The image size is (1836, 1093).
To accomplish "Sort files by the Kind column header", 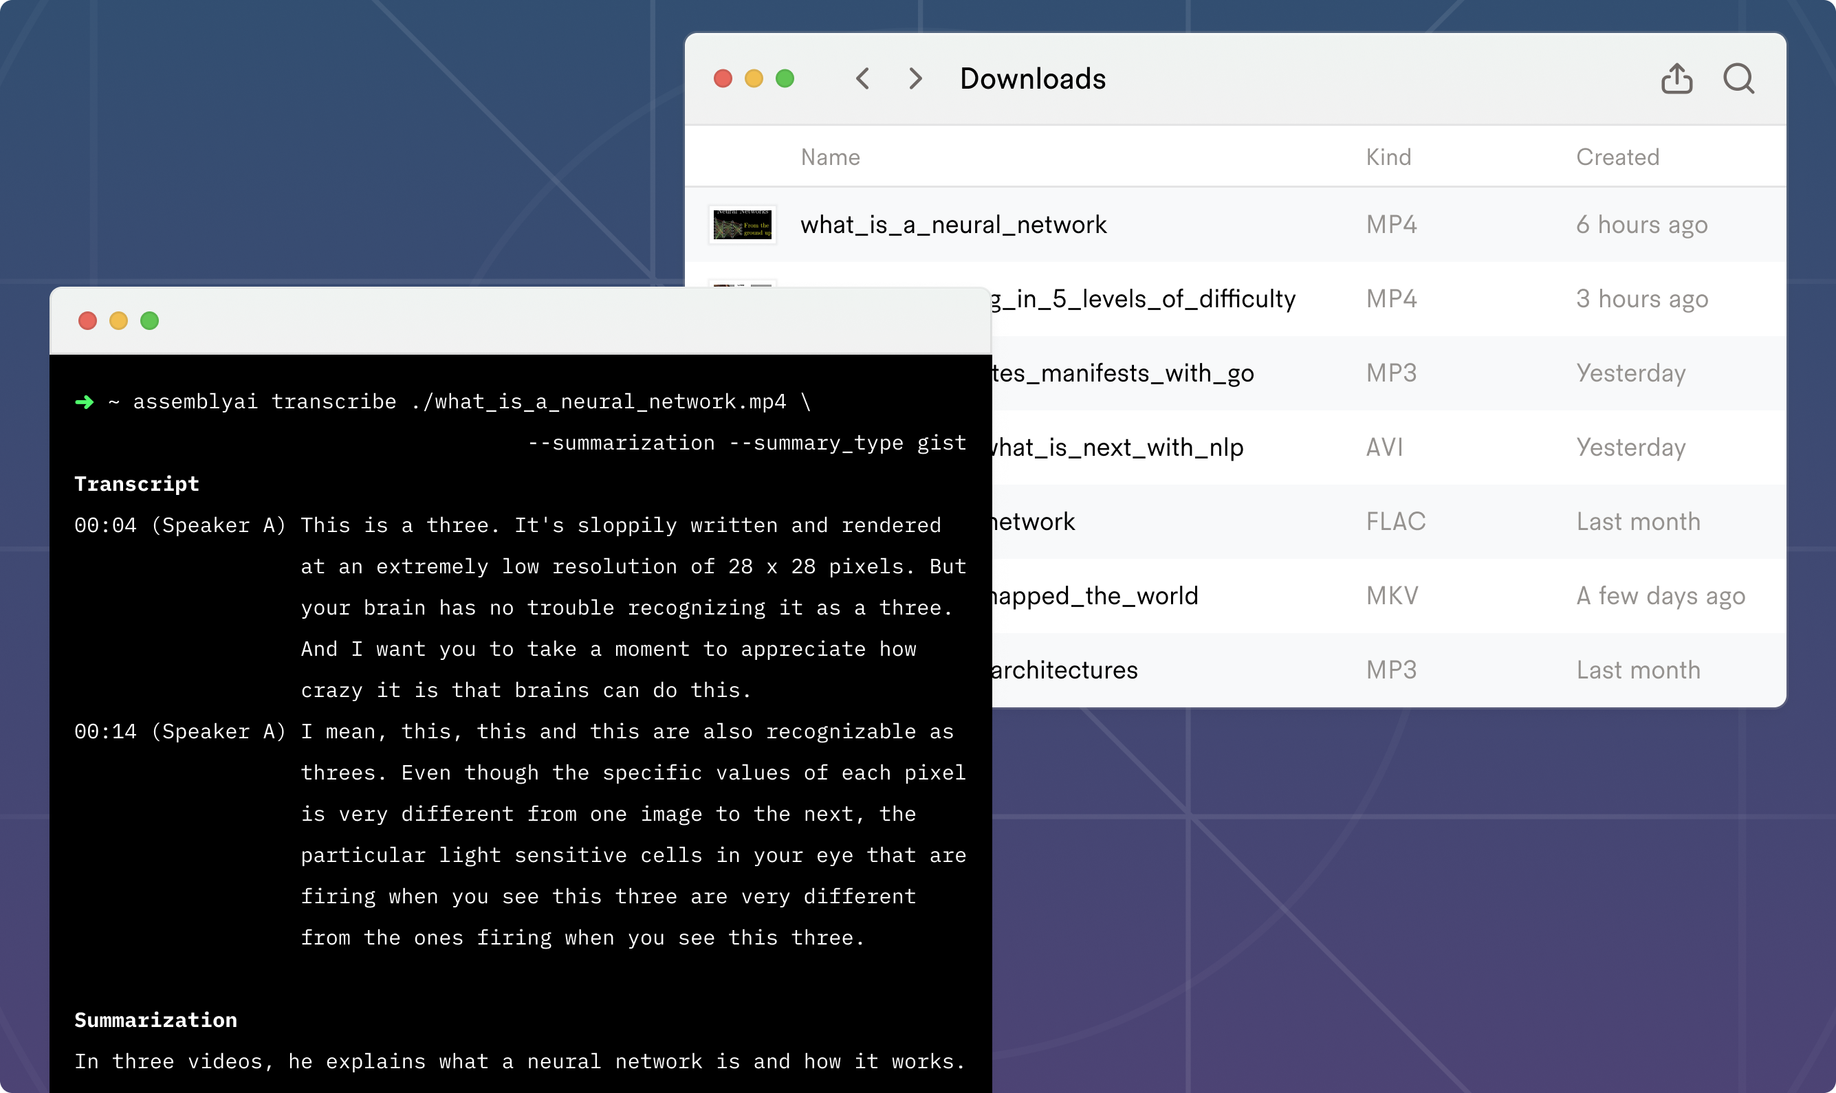I will pos(1388,157).
